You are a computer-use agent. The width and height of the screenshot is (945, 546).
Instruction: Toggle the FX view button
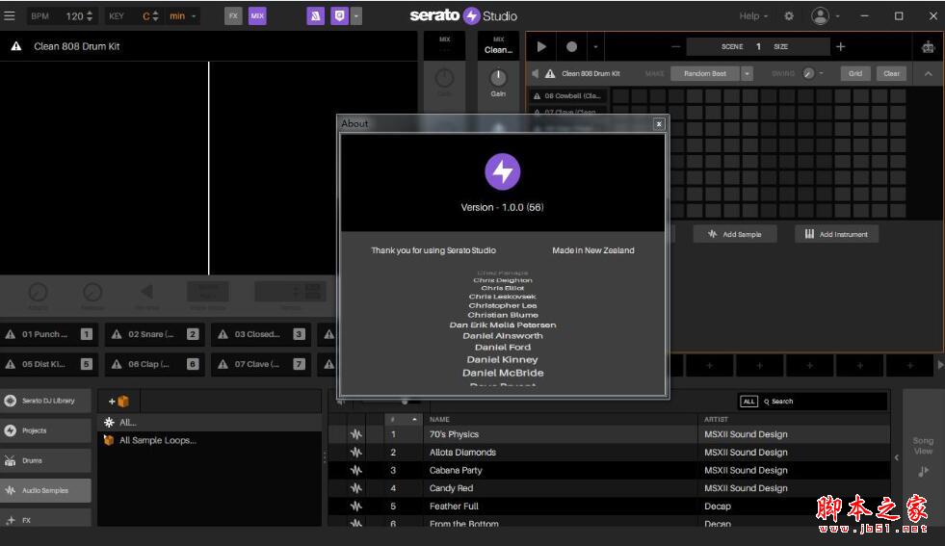click(x=233, y=16)
